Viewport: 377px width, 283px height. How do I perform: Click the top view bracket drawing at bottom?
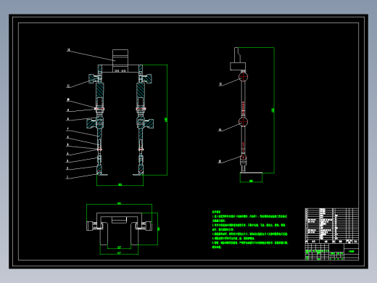[x=120, y=229]
